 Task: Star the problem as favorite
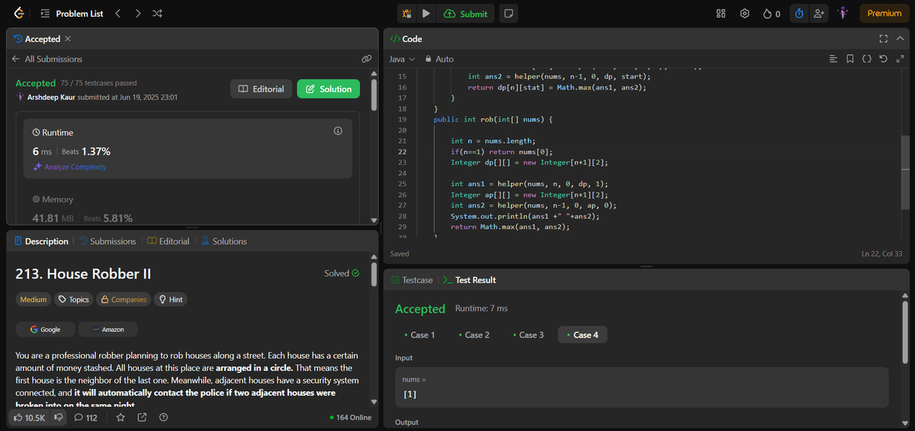pyautogui.click(x=120, y=417)
